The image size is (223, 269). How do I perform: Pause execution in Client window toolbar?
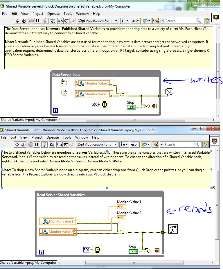37,145
